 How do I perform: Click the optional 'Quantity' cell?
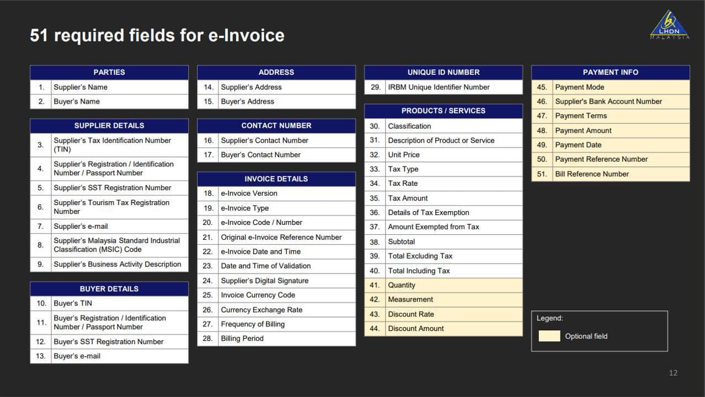(454, 286)
